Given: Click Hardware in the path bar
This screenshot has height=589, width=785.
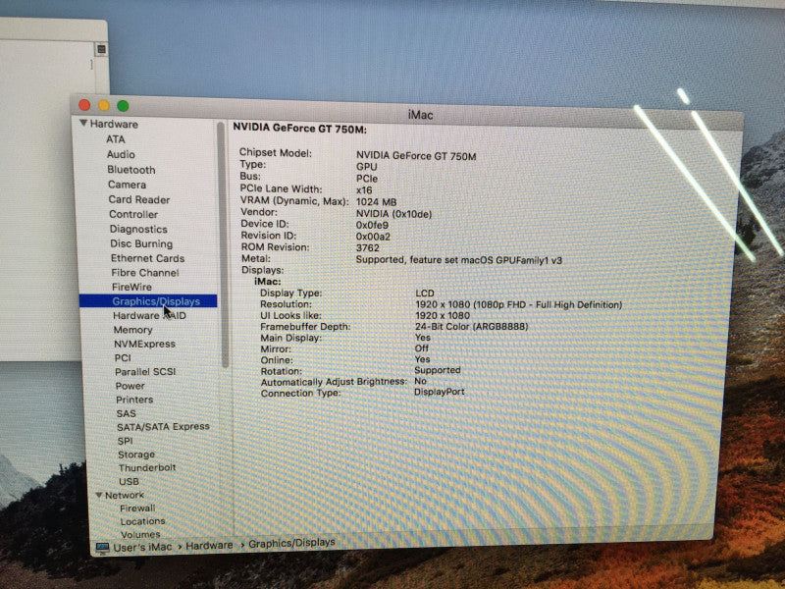Looking at the screenshot, I should tap(209, 546).
